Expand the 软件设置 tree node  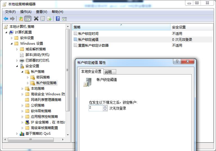(12, 38)
